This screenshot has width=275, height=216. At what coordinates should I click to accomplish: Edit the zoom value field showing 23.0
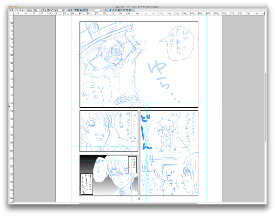click(x=36, y=10)
